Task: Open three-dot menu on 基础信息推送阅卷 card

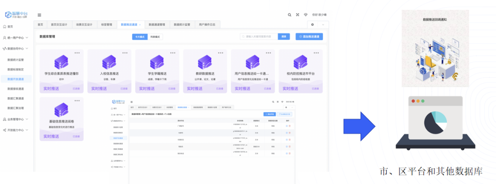Action: tap(77, 100)
